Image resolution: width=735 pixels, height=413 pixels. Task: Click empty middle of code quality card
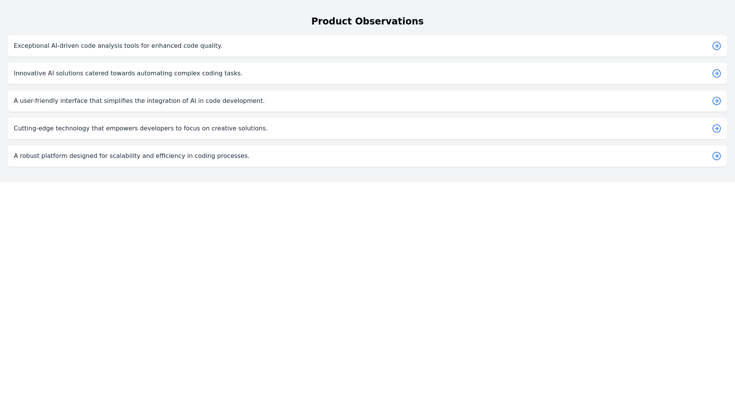coord(459,46)
